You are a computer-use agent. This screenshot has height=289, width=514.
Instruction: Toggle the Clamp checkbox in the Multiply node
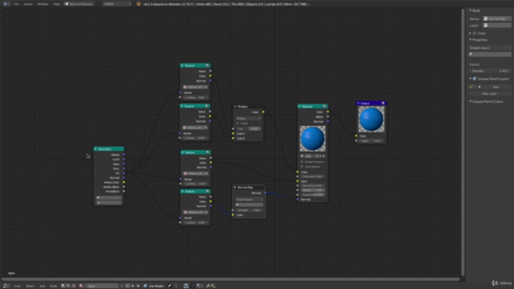(x=238, y=123)
